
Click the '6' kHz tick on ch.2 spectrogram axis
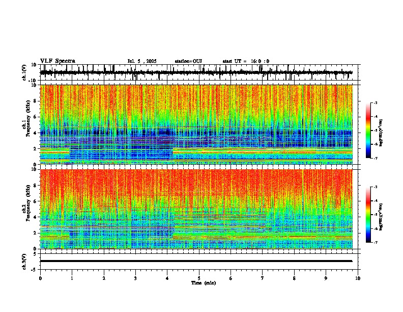point(35,201)
